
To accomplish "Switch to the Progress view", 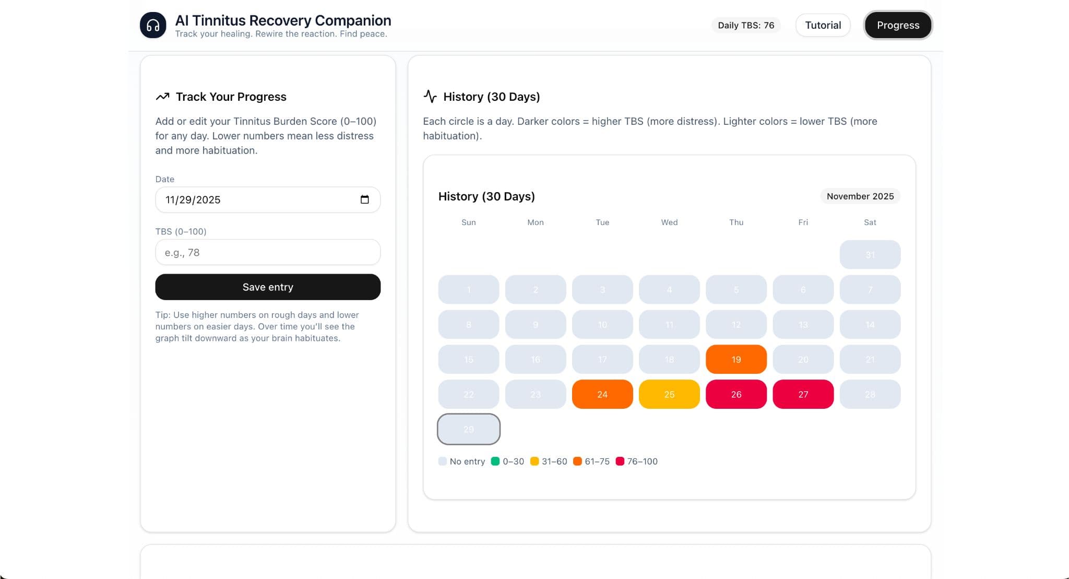I will pos(897,25).
